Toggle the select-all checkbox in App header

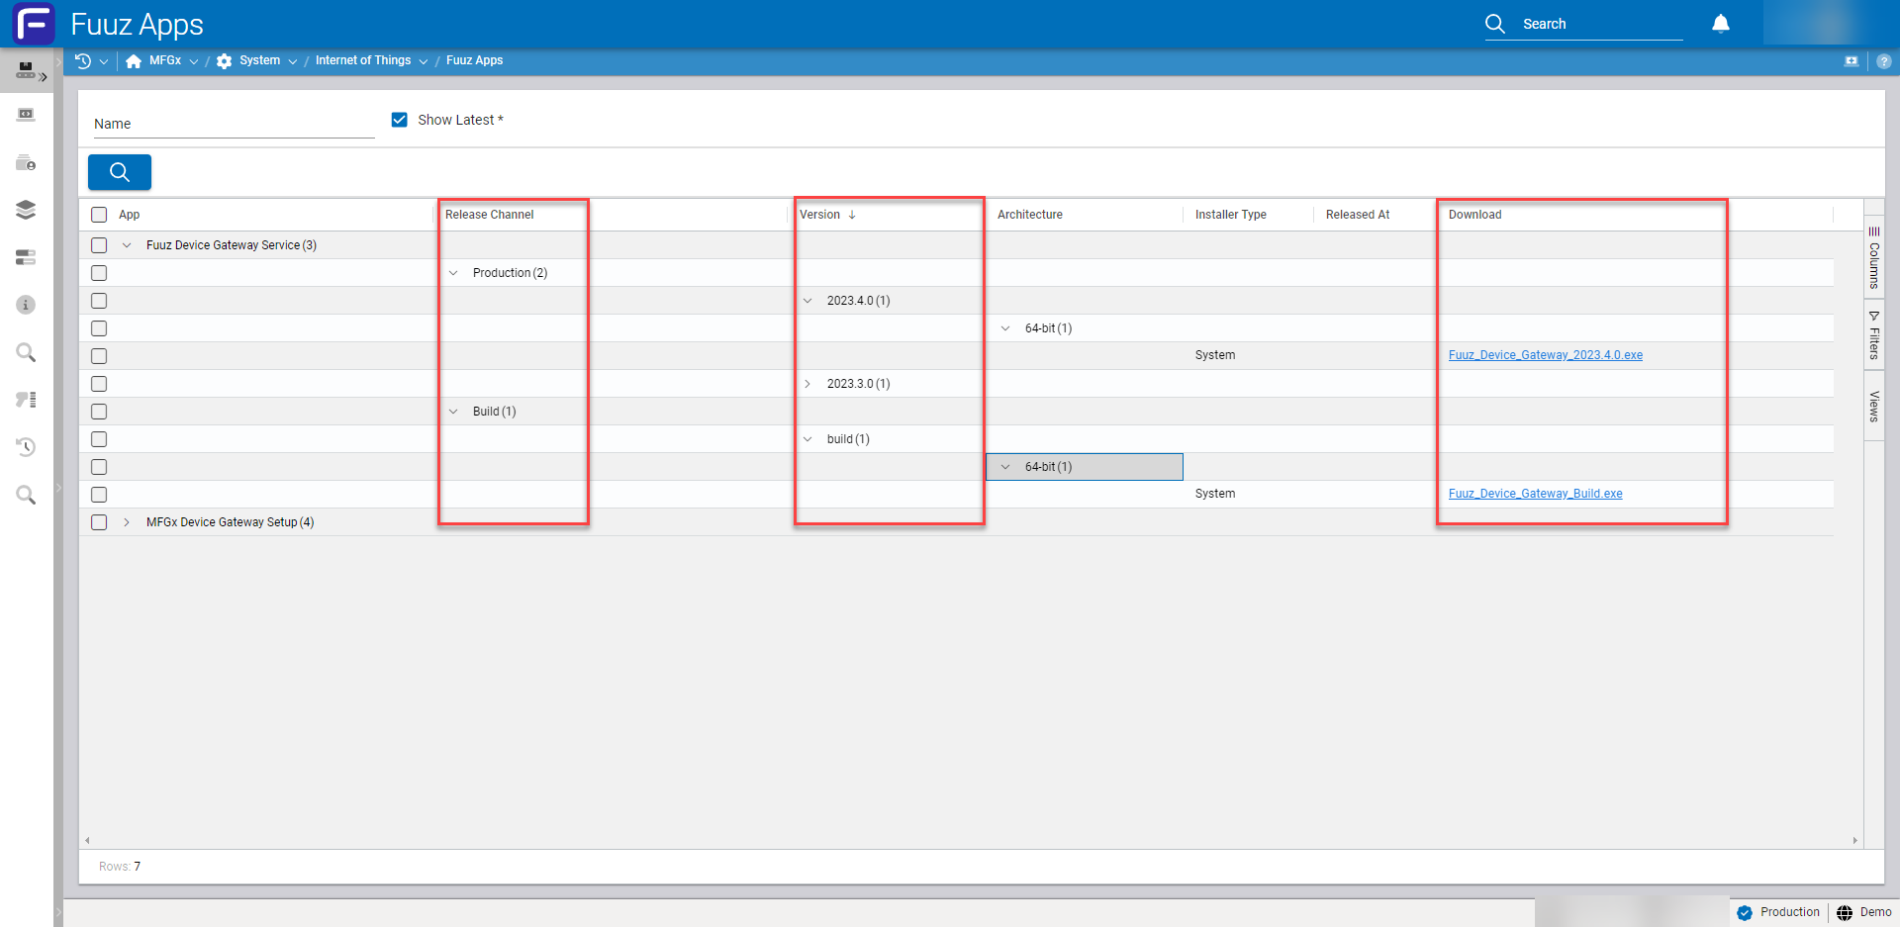(x=99, y=215)
